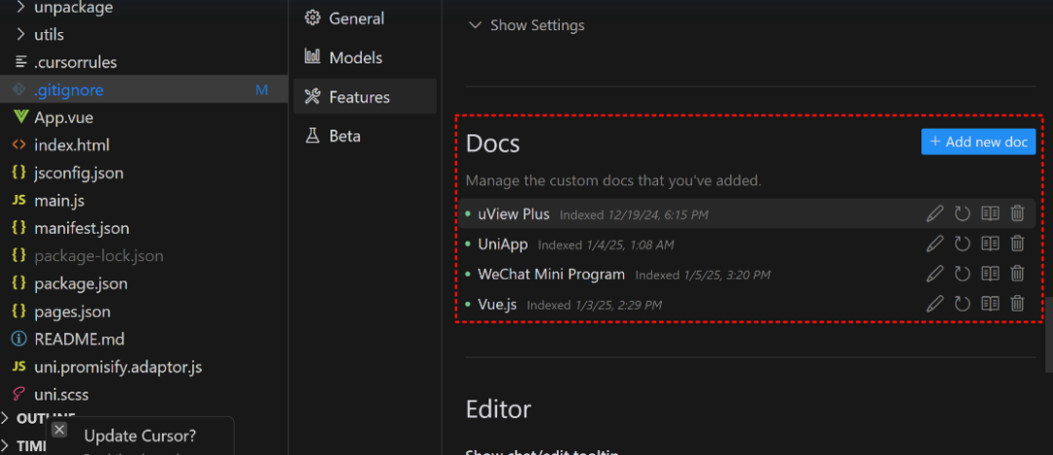Edit the WeChat Mini Program doc
The image size is (1053, 455).
935,274
